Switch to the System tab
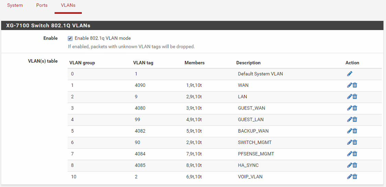The width and height of the screenshot is (386, 187). coord(15,6)
